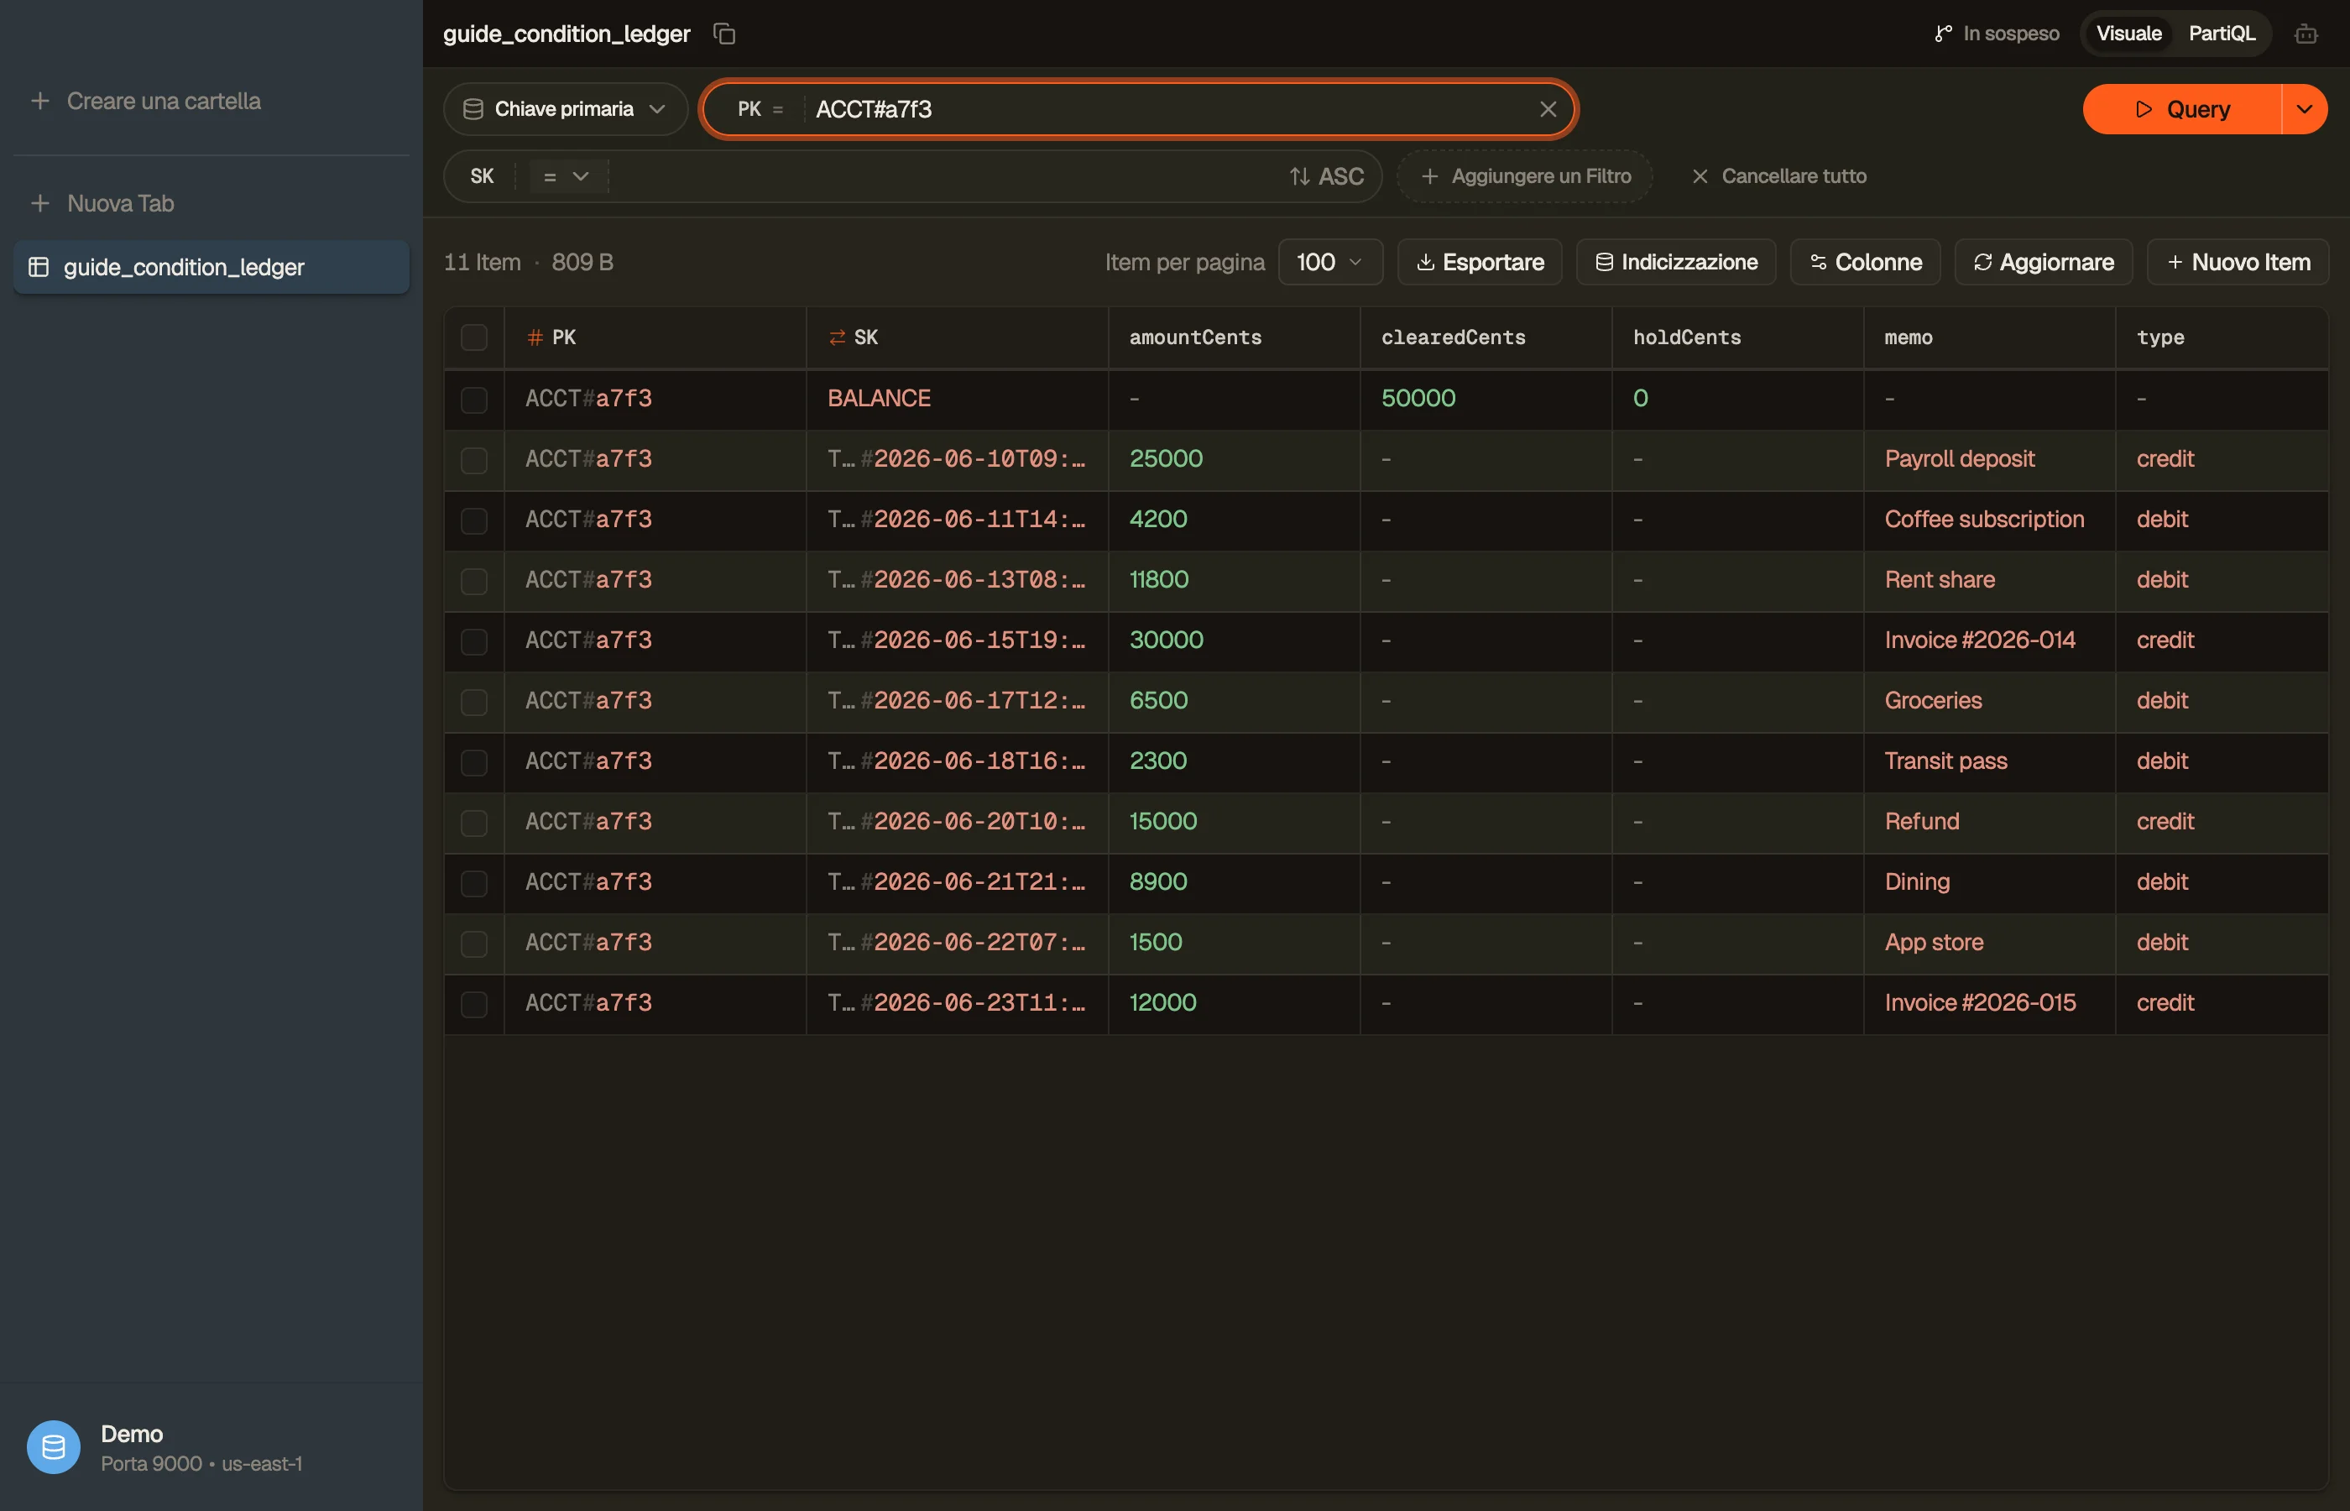
Task: Open Indicizzazione settings
Action: [1675, 262]
